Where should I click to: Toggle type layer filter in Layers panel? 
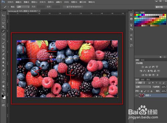[x=156, y=83]
